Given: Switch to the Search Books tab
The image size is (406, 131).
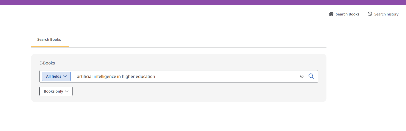Looking at the screenshot, I should tap(49, 39).
